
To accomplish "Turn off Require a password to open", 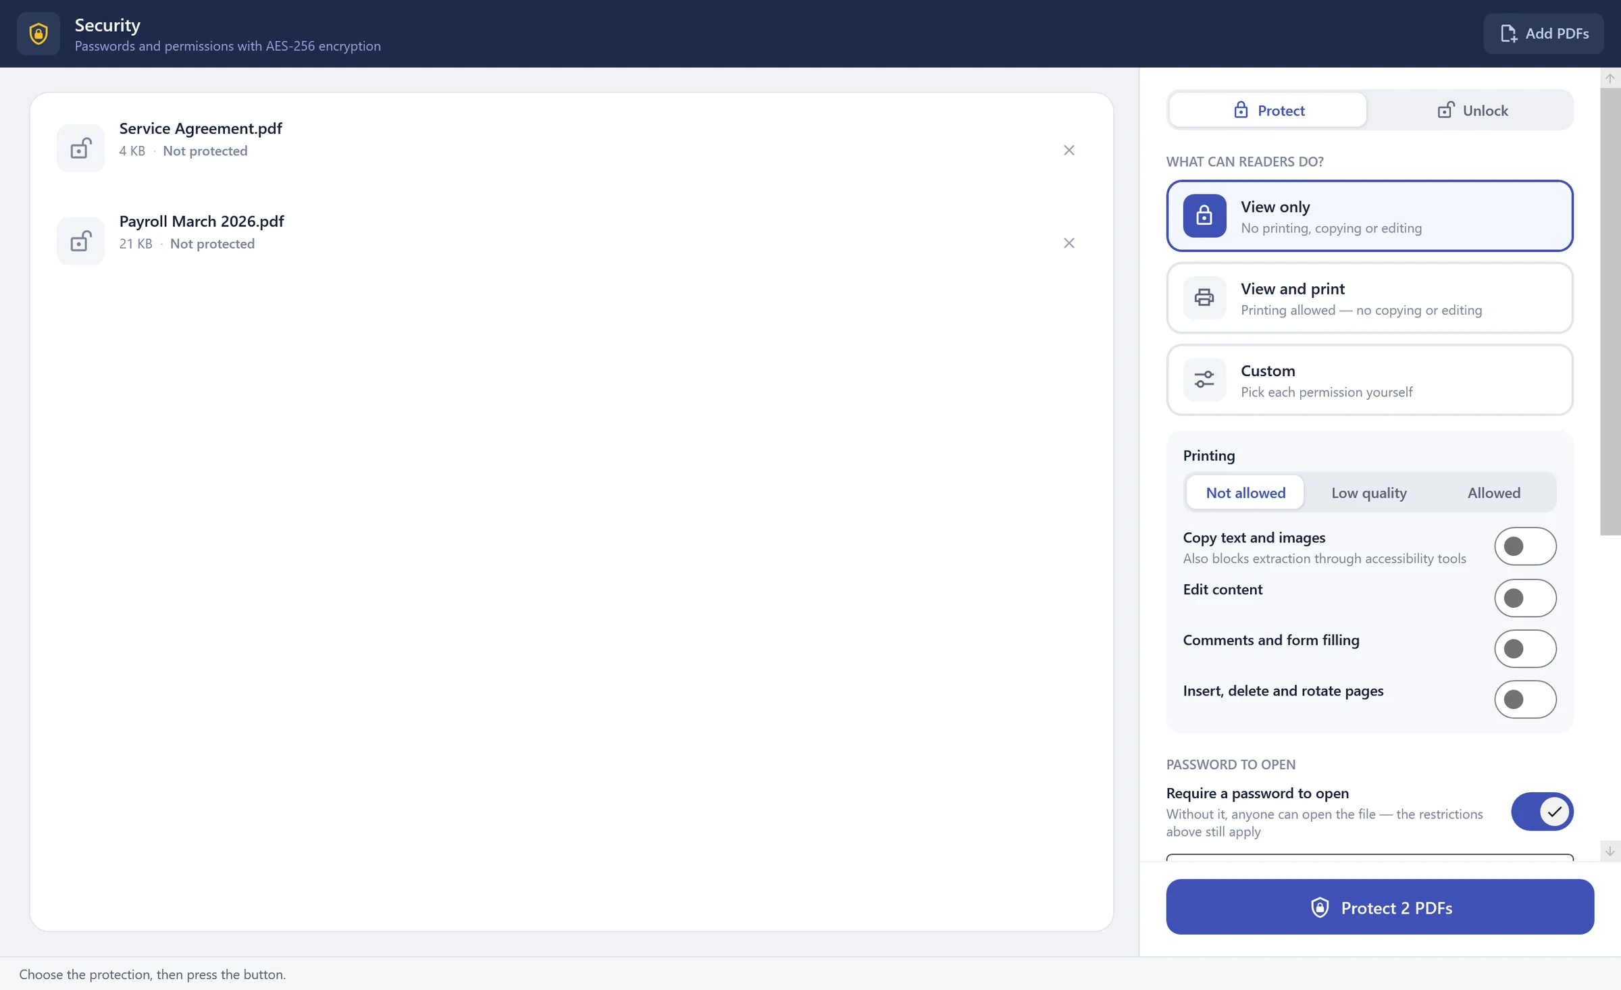I will pyautogui.click(x=1542, y=811).
